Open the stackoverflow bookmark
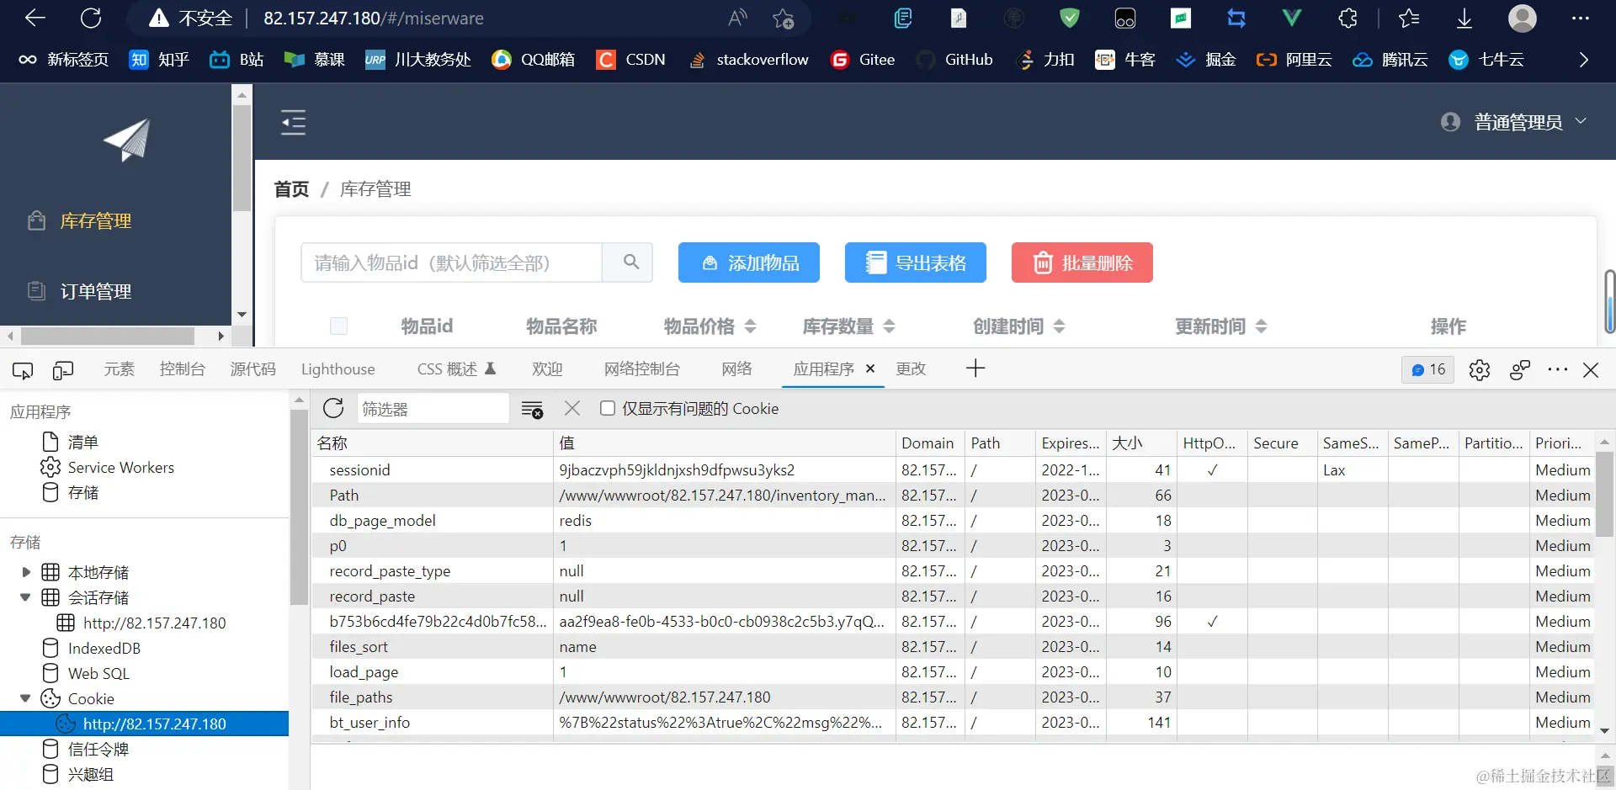 click(748, 59)
